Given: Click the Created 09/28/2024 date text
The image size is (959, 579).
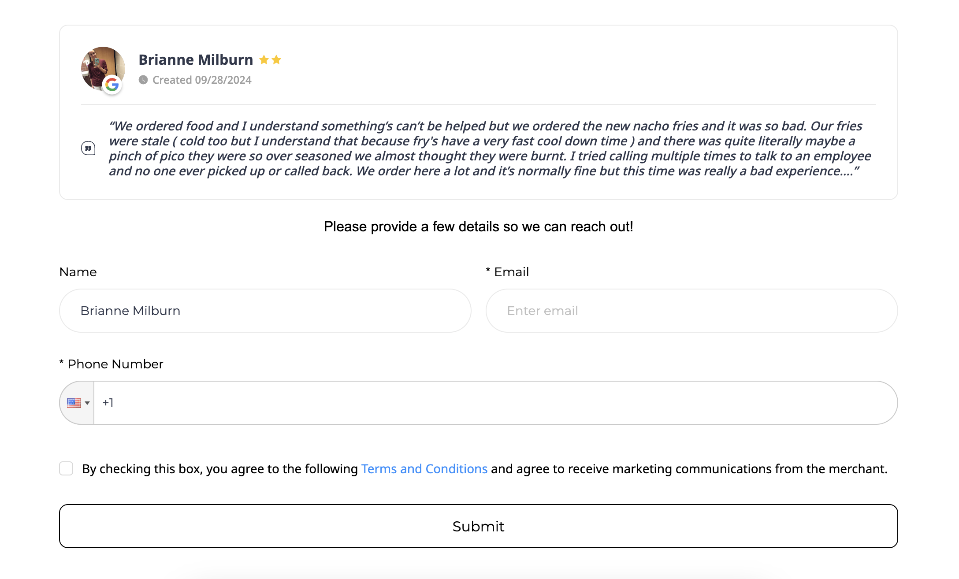Looking at the screenshot, I should tap(202, 80).
